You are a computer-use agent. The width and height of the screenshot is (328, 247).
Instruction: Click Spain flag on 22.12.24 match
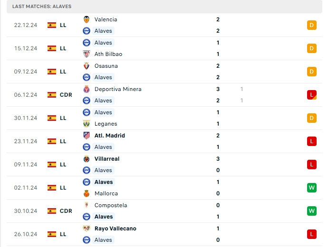point(52,25)
